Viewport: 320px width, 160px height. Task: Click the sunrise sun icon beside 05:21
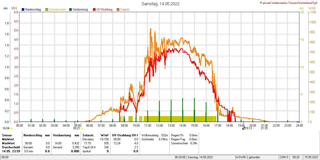click(x=82, y=128)
